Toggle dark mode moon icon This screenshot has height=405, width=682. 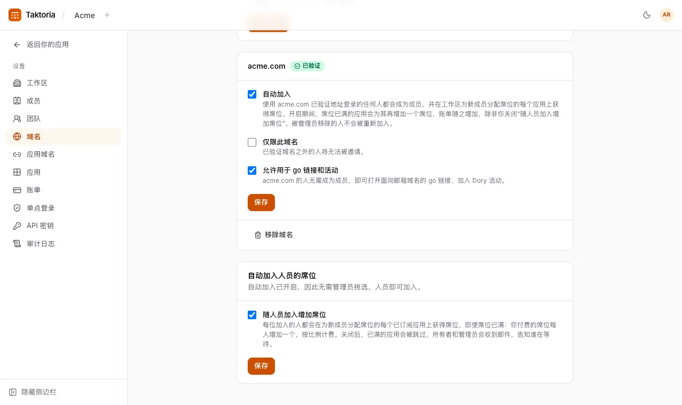tap(647, 15)
